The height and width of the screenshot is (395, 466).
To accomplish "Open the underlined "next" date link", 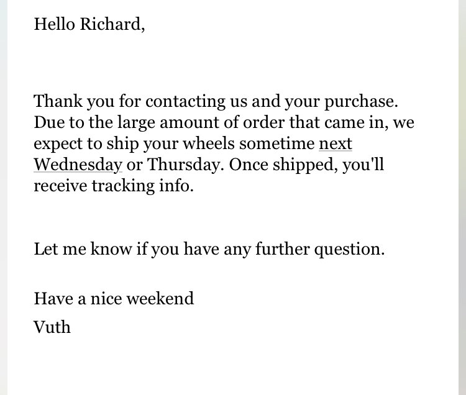I will [336, 143].
